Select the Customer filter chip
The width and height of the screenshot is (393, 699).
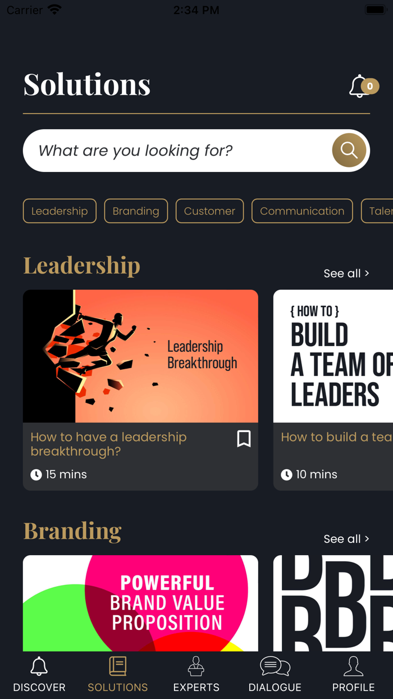pos(209,211)
